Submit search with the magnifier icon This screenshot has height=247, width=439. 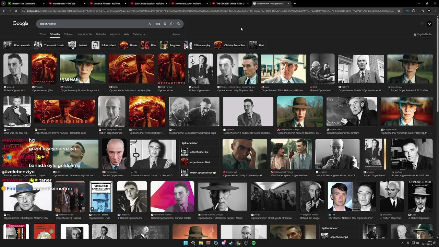pyautogui.click(x=179, y=24)
